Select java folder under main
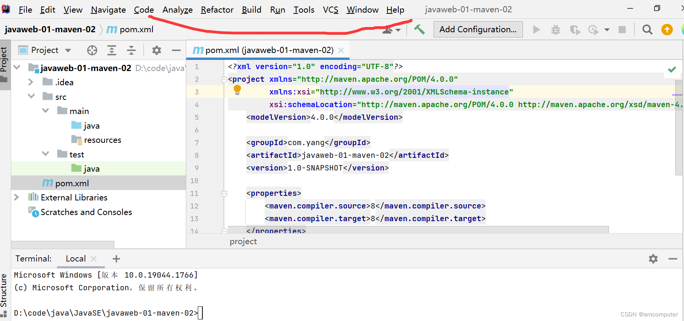The image size is (684, 321). point(92,126)
